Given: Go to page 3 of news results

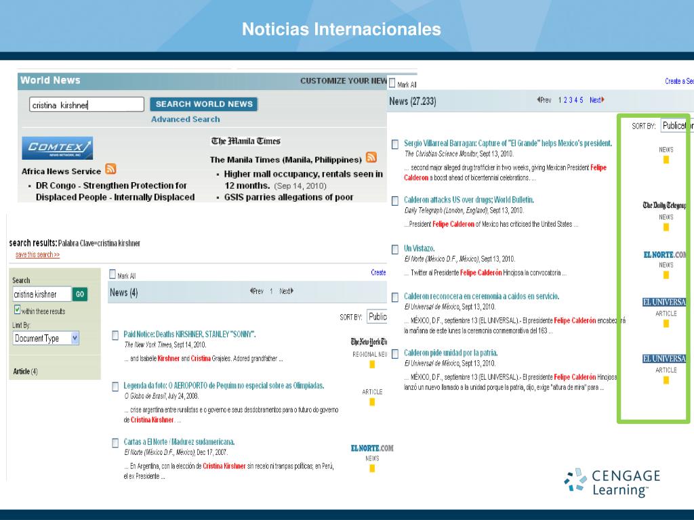Looking at the screenshot, I should coord(571,100).
